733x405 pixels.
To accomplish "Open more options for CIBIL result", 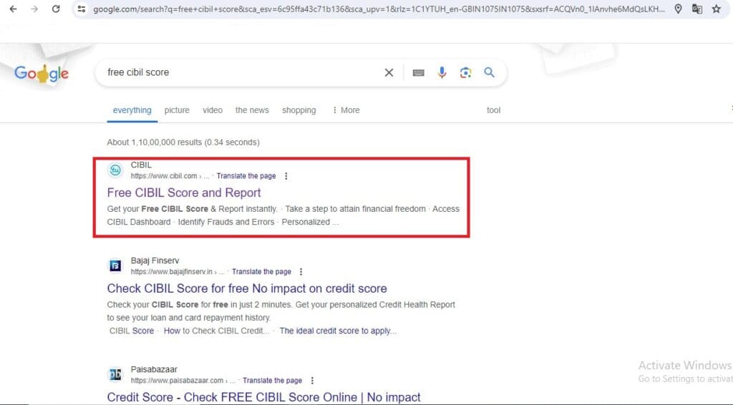I will click(x=286, y=176).
